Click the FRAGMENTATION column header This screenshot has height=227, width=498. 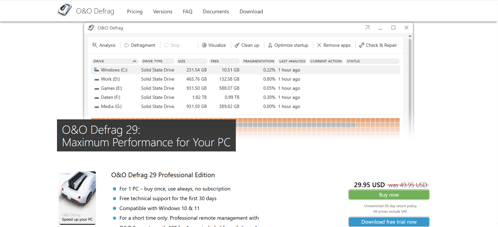(259, 61)
